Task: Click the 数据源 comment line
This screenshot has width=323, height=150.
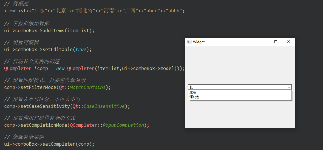Action: point(16,4)
